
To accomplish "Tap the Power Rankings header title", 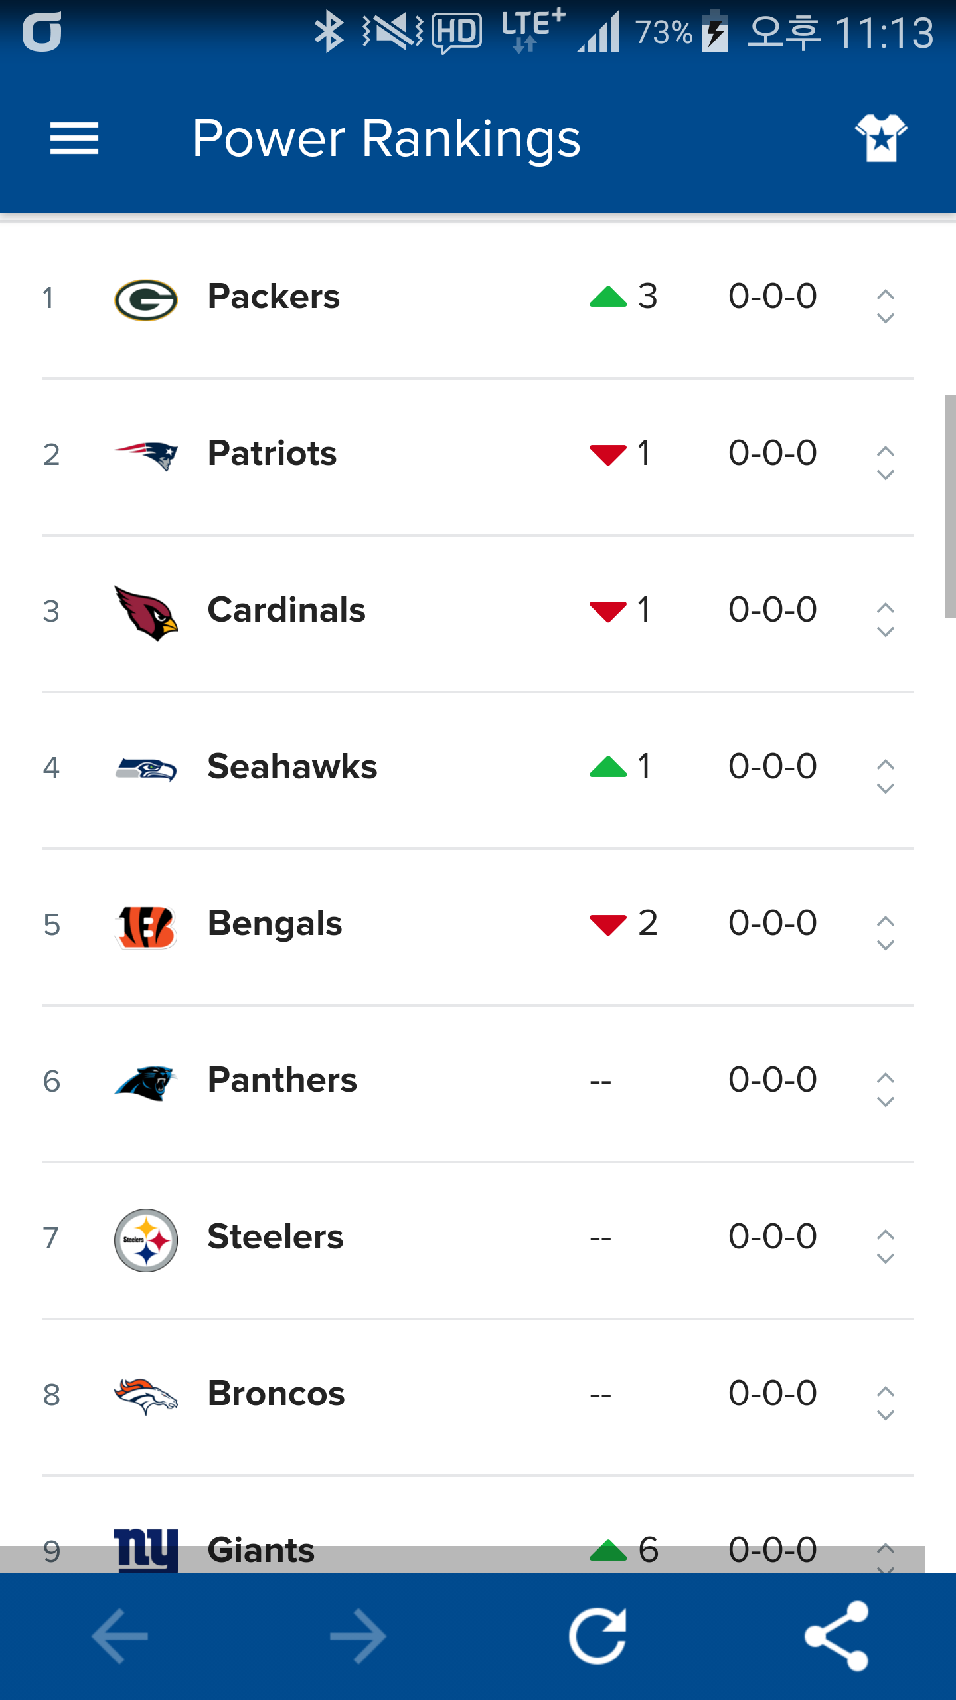I will click(x=386, y=139).
